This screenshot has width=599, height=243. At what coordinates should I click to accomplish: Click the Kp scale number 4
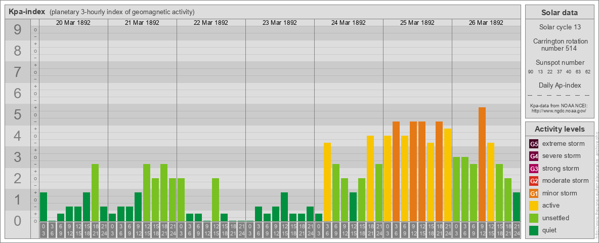click(17, 136)
